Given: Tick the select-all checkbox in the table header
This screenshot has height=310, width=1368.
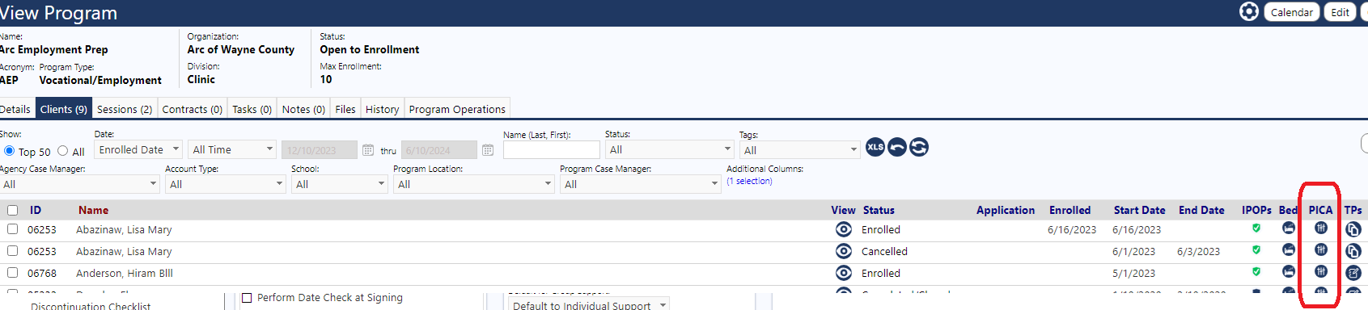Looking at the screenshot, I should (x=12, y=210).
